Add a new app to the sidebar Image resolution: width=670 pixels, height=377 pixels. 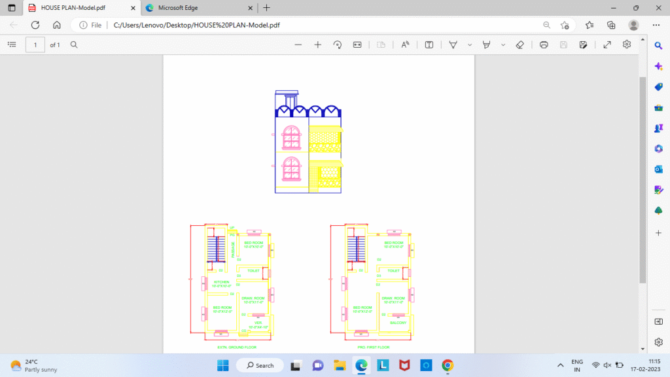point(658,233)
